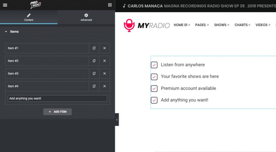Image resolution: width=276 pixels, height=152 pixels.
Task: Remove Item #2 with the X icon
Action: (105, 61)
